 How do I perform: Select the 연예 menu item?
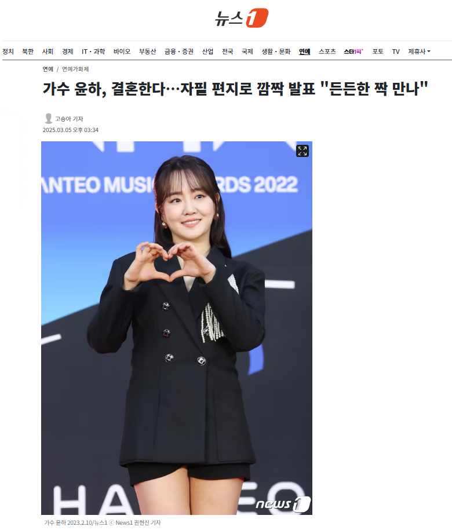304,52
